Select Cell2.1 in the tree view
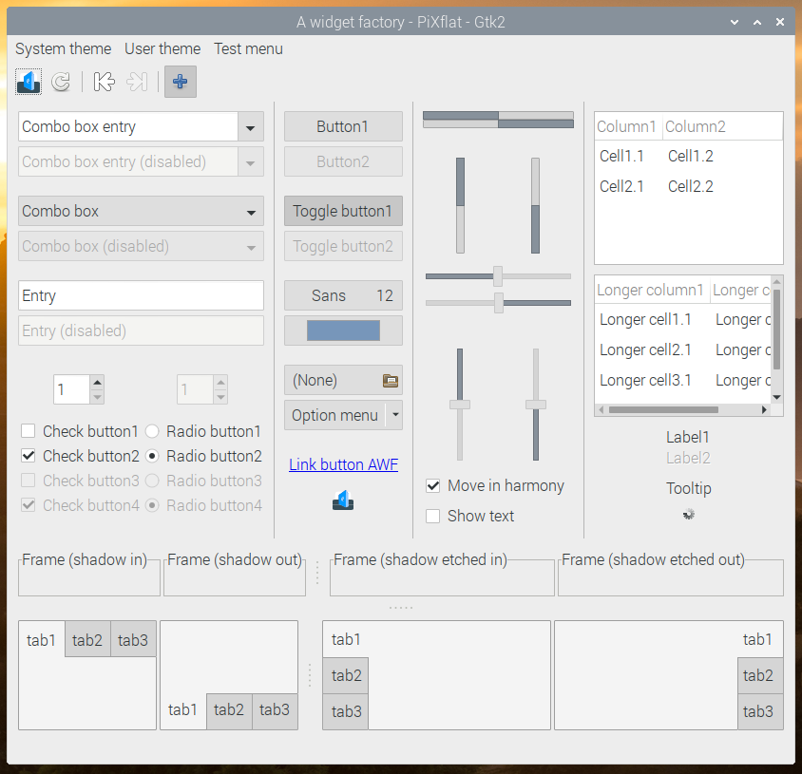 click(622, 186)
